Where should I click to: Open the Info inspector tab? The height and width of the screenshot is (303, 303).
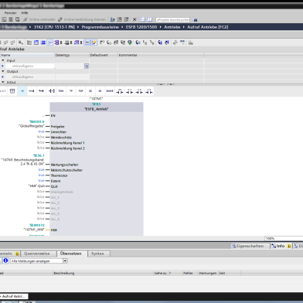click(281, 246)
